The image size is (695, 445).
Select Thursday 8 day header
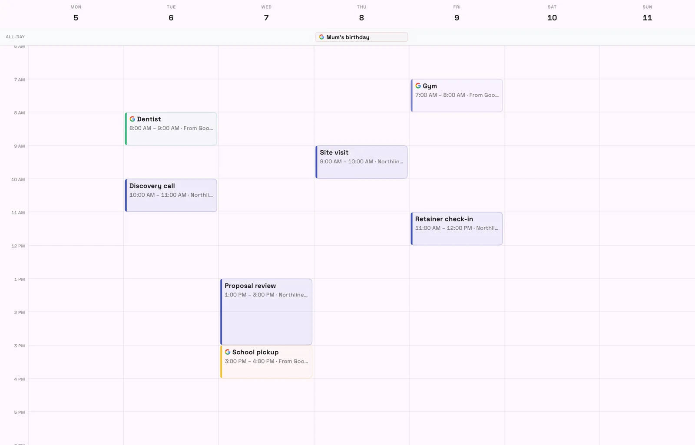361,13
